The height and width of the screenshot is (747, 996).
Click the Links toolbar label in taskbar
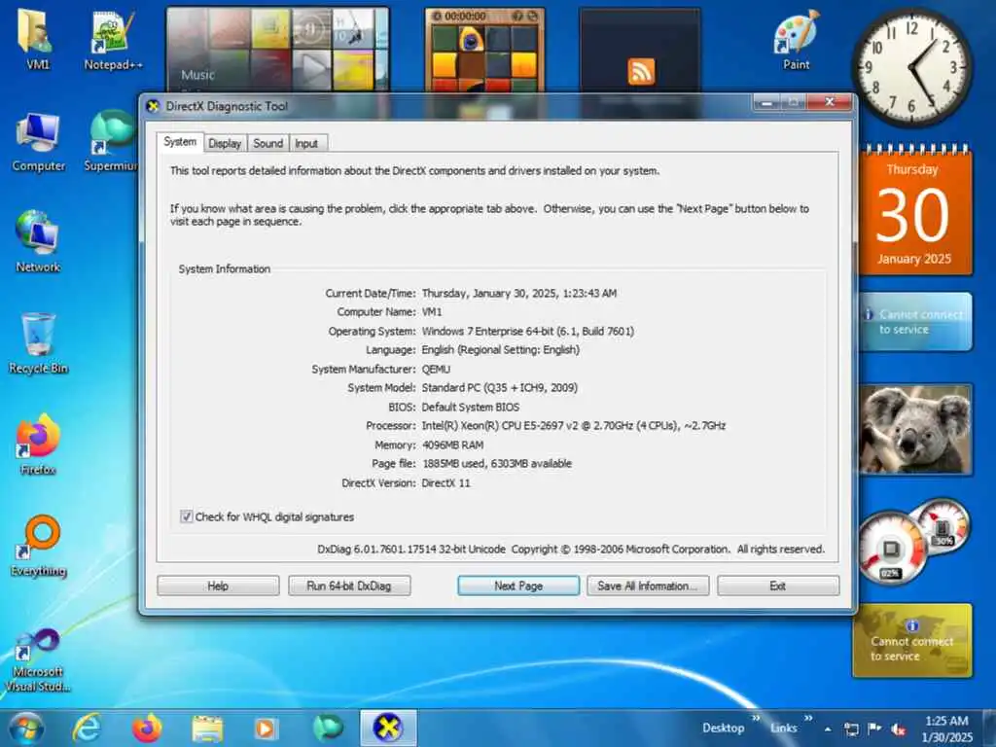click(x=783, y=728)
